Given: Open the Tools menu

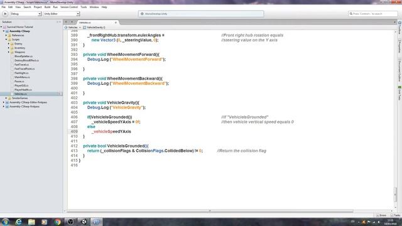Looking at the screenshot, I should [x=84, y=7].
